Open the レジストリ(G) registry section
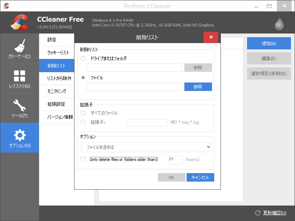 click(x=20, y=79)
